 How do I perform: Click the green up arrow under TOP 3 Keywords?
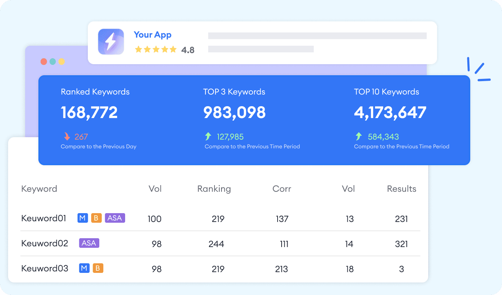[208, 137]
